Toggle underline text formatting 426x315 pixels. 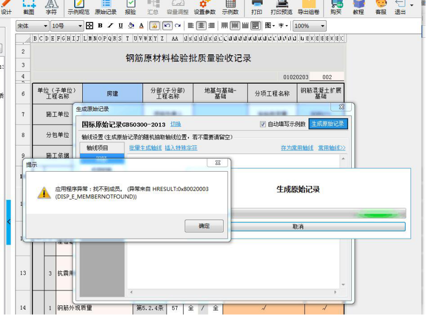(x=121, y=26)
